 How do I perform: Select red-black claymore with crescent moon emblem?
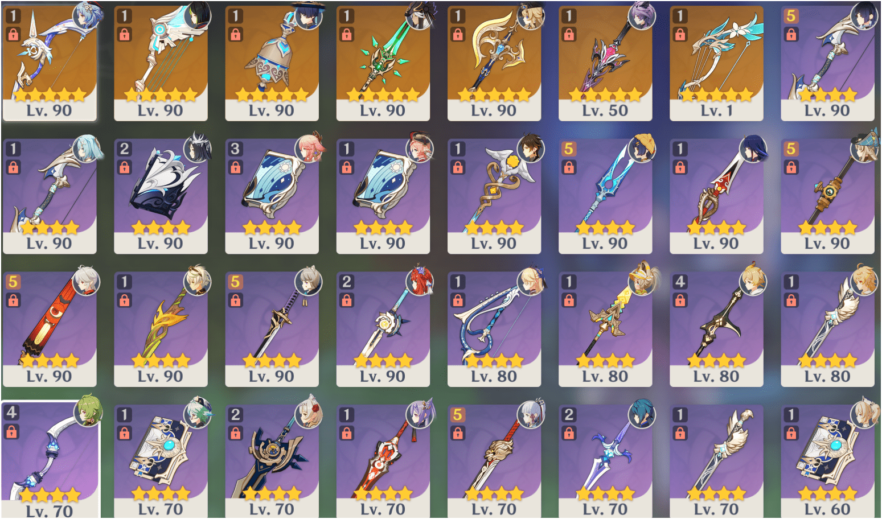[x=50, y=328]
